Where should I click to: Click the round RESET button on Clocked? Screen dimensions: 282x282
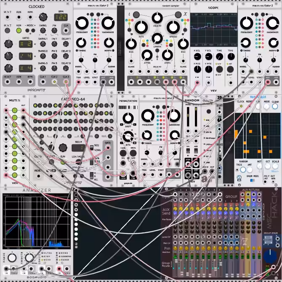point(8,30)
